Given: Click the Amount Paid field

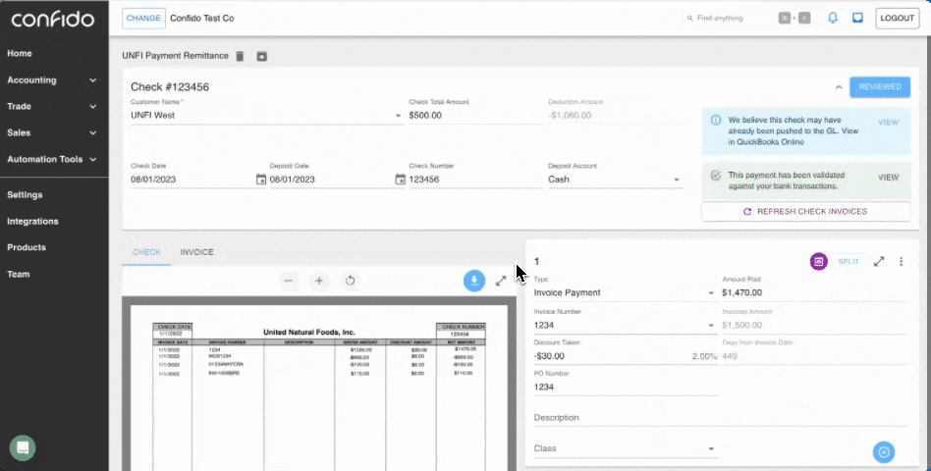Looking at the screenshot, I should [x=814, y=292].
